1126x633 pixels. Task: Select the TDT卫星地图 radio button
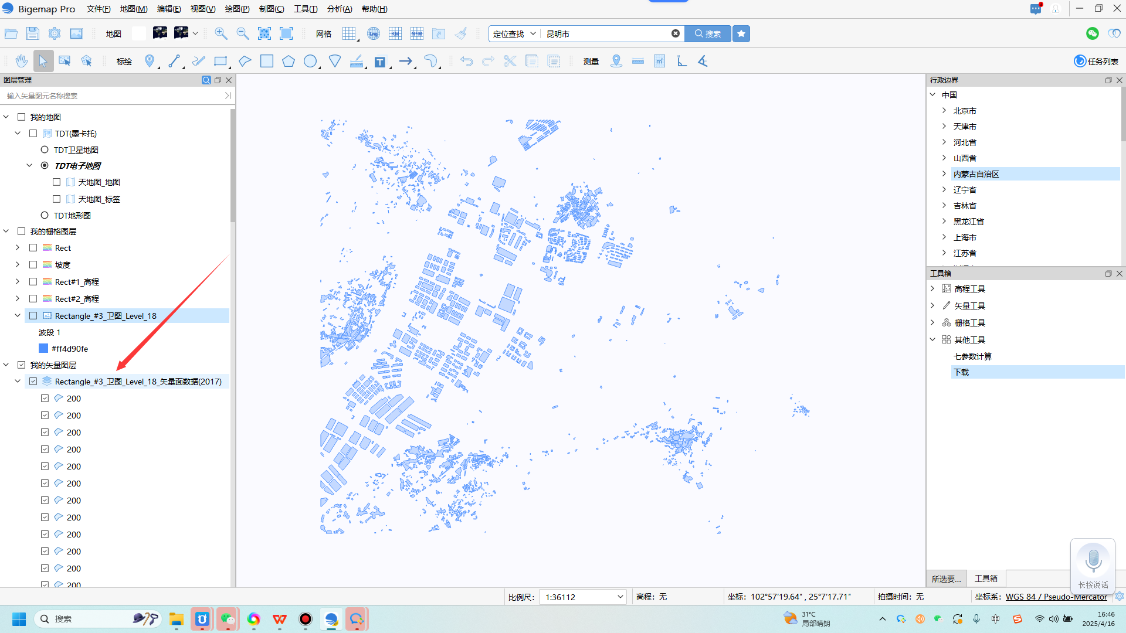coord(45,150)
